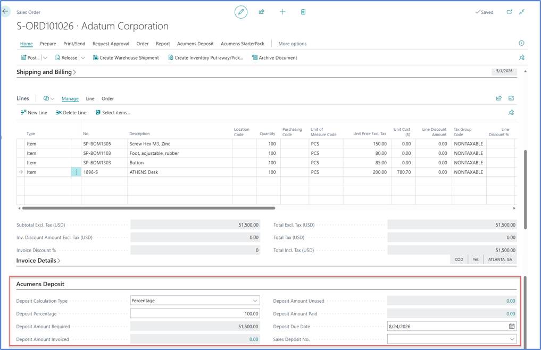Select the Line tab in Lines
Viewport: 541px width, 350px height.
90,99
